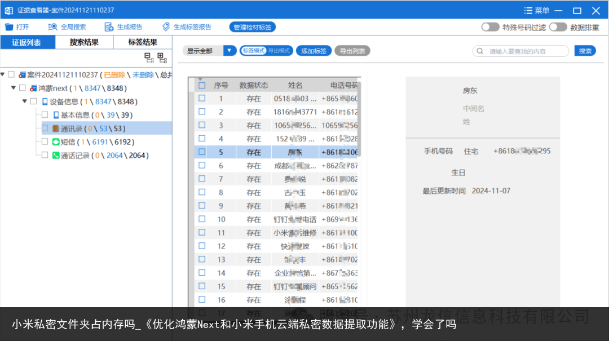Click the 全局搜索 toolbar label

point(73,27)
